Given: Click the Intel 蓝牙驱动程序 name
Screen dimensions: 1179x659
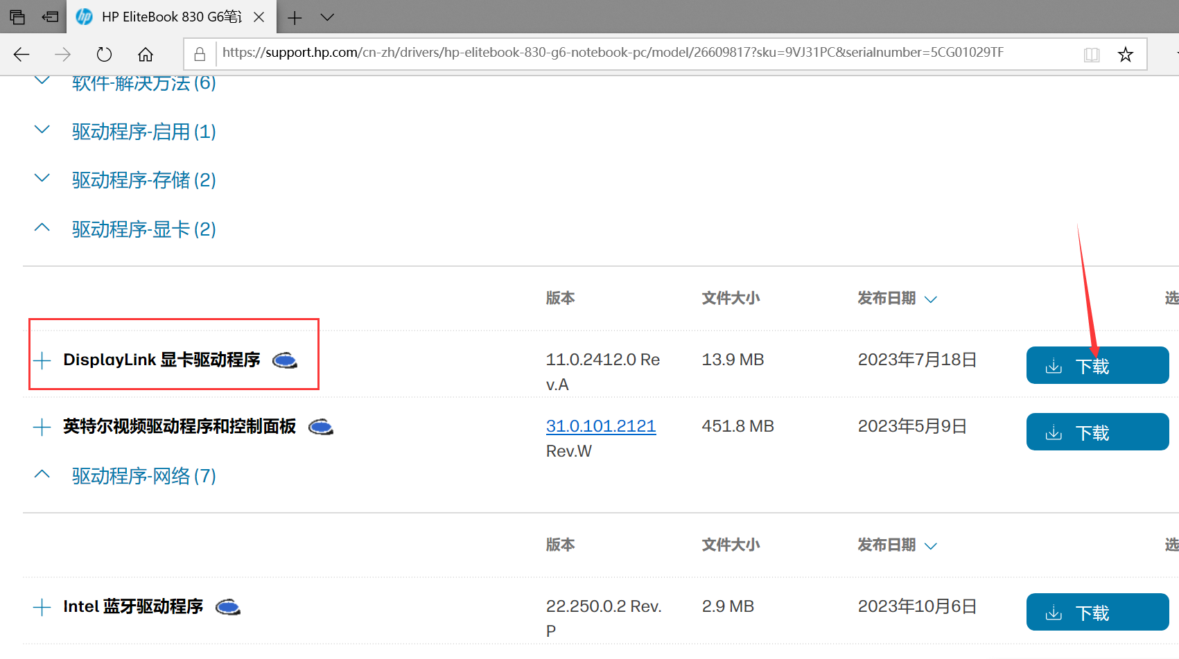Looking at the screenshot, I should click(x=133, y=606).
